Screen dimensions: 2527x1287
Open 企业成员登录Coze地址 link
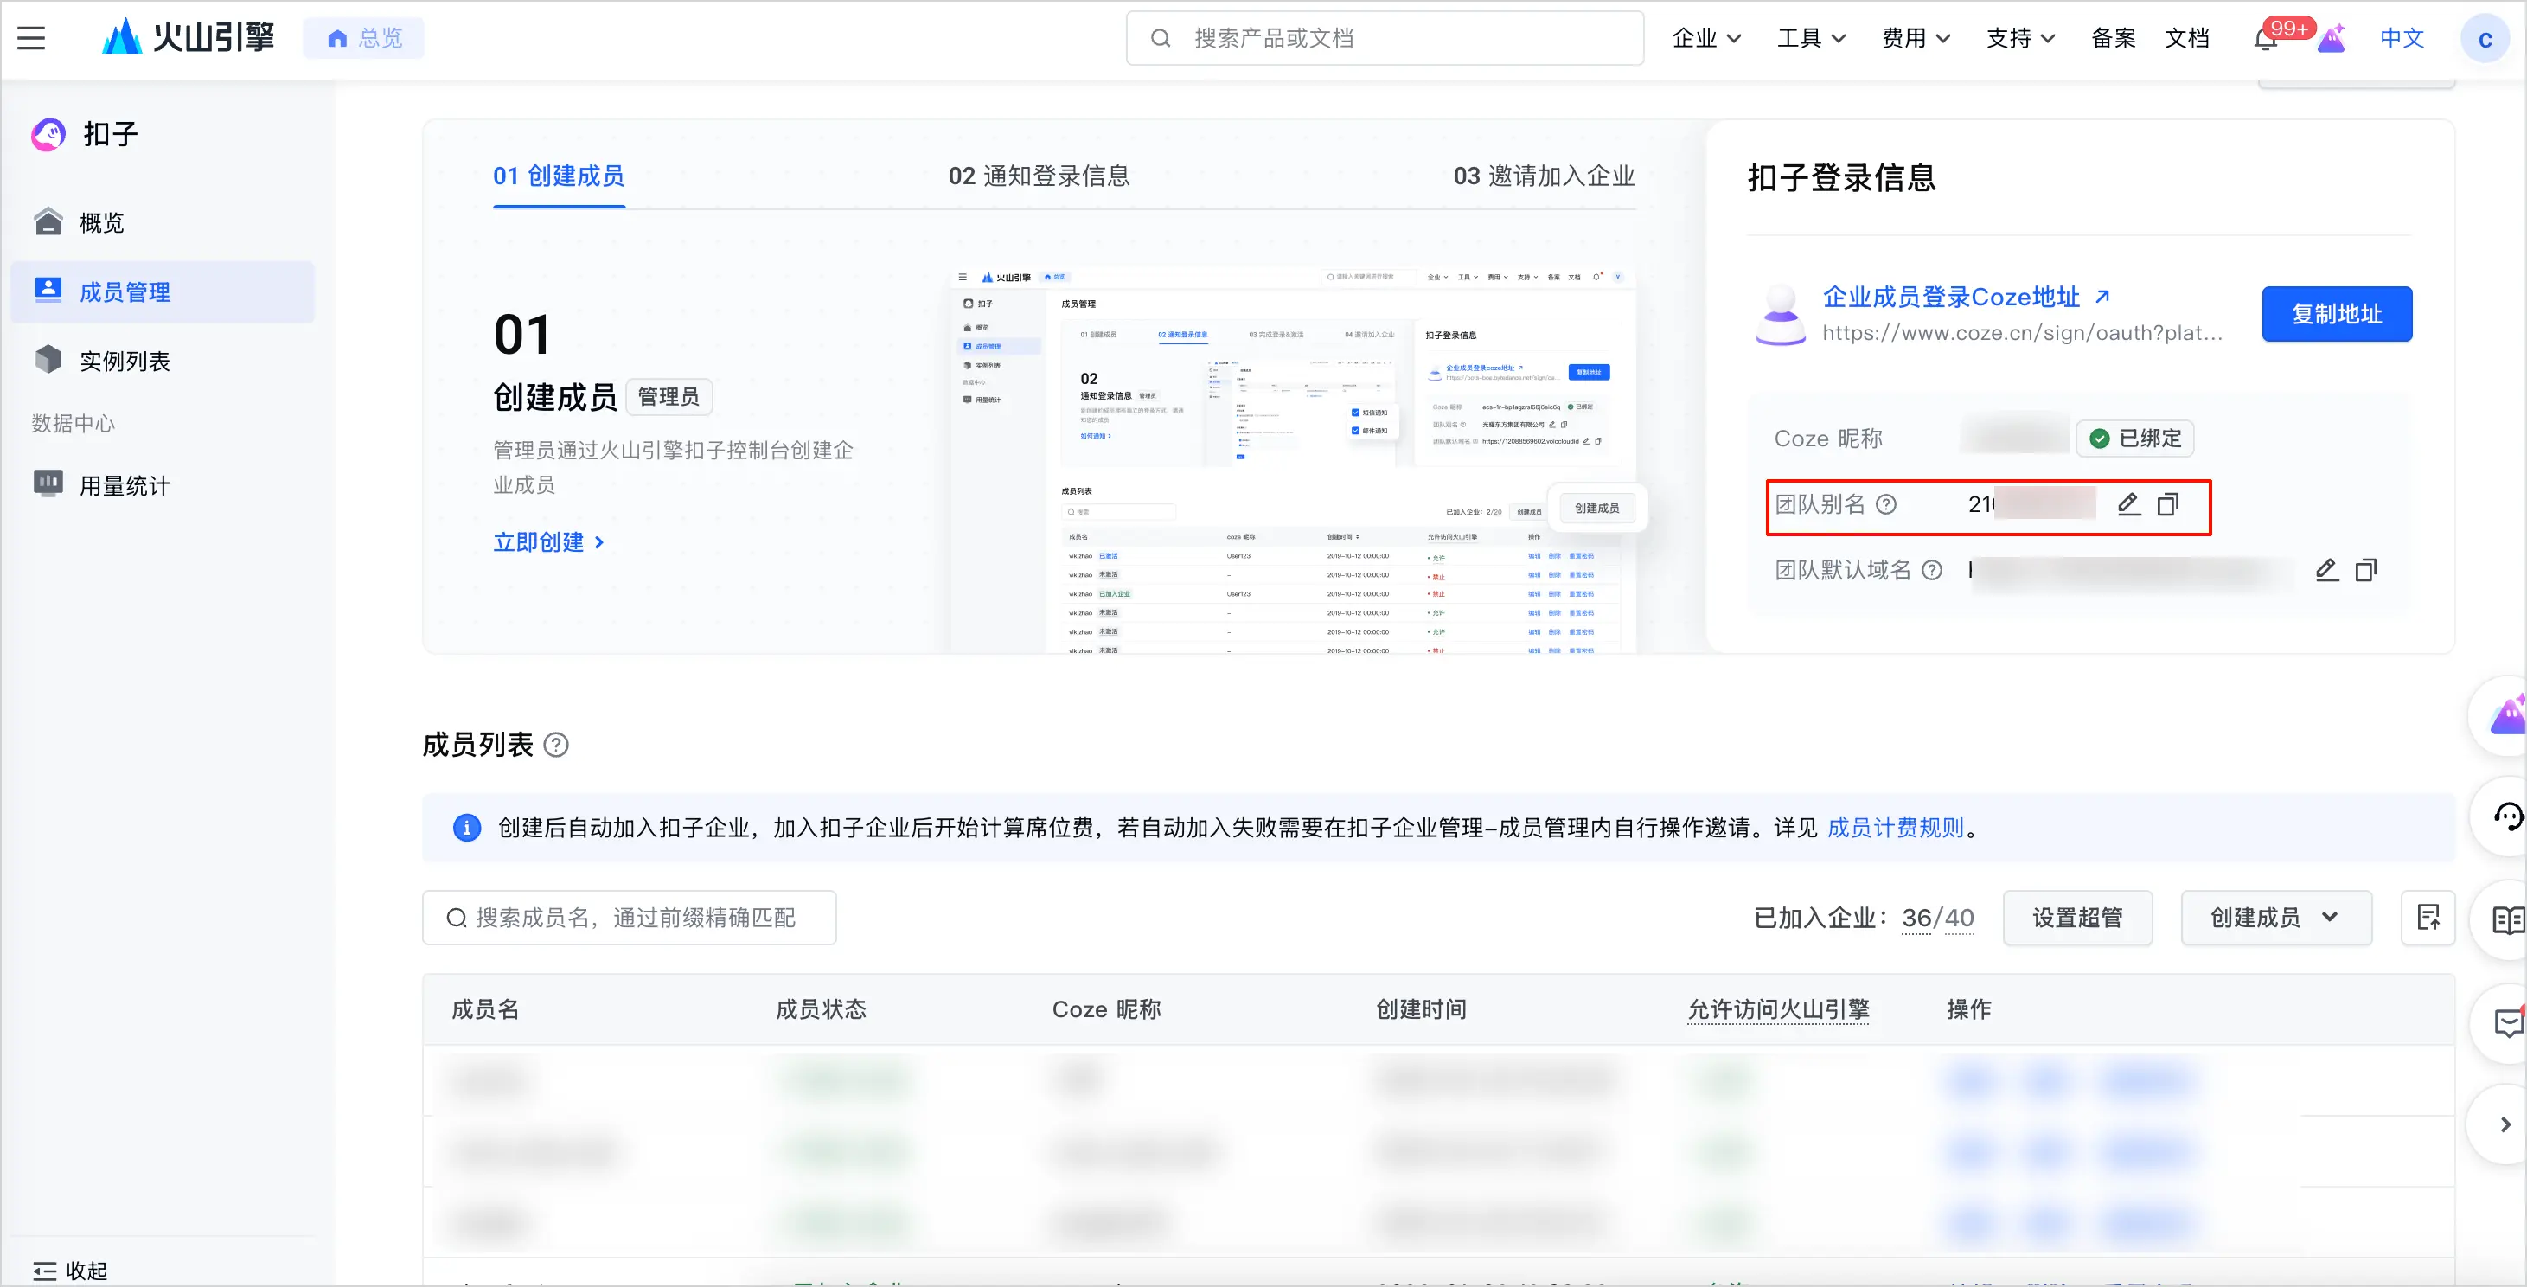click(x=1950, y=298)
